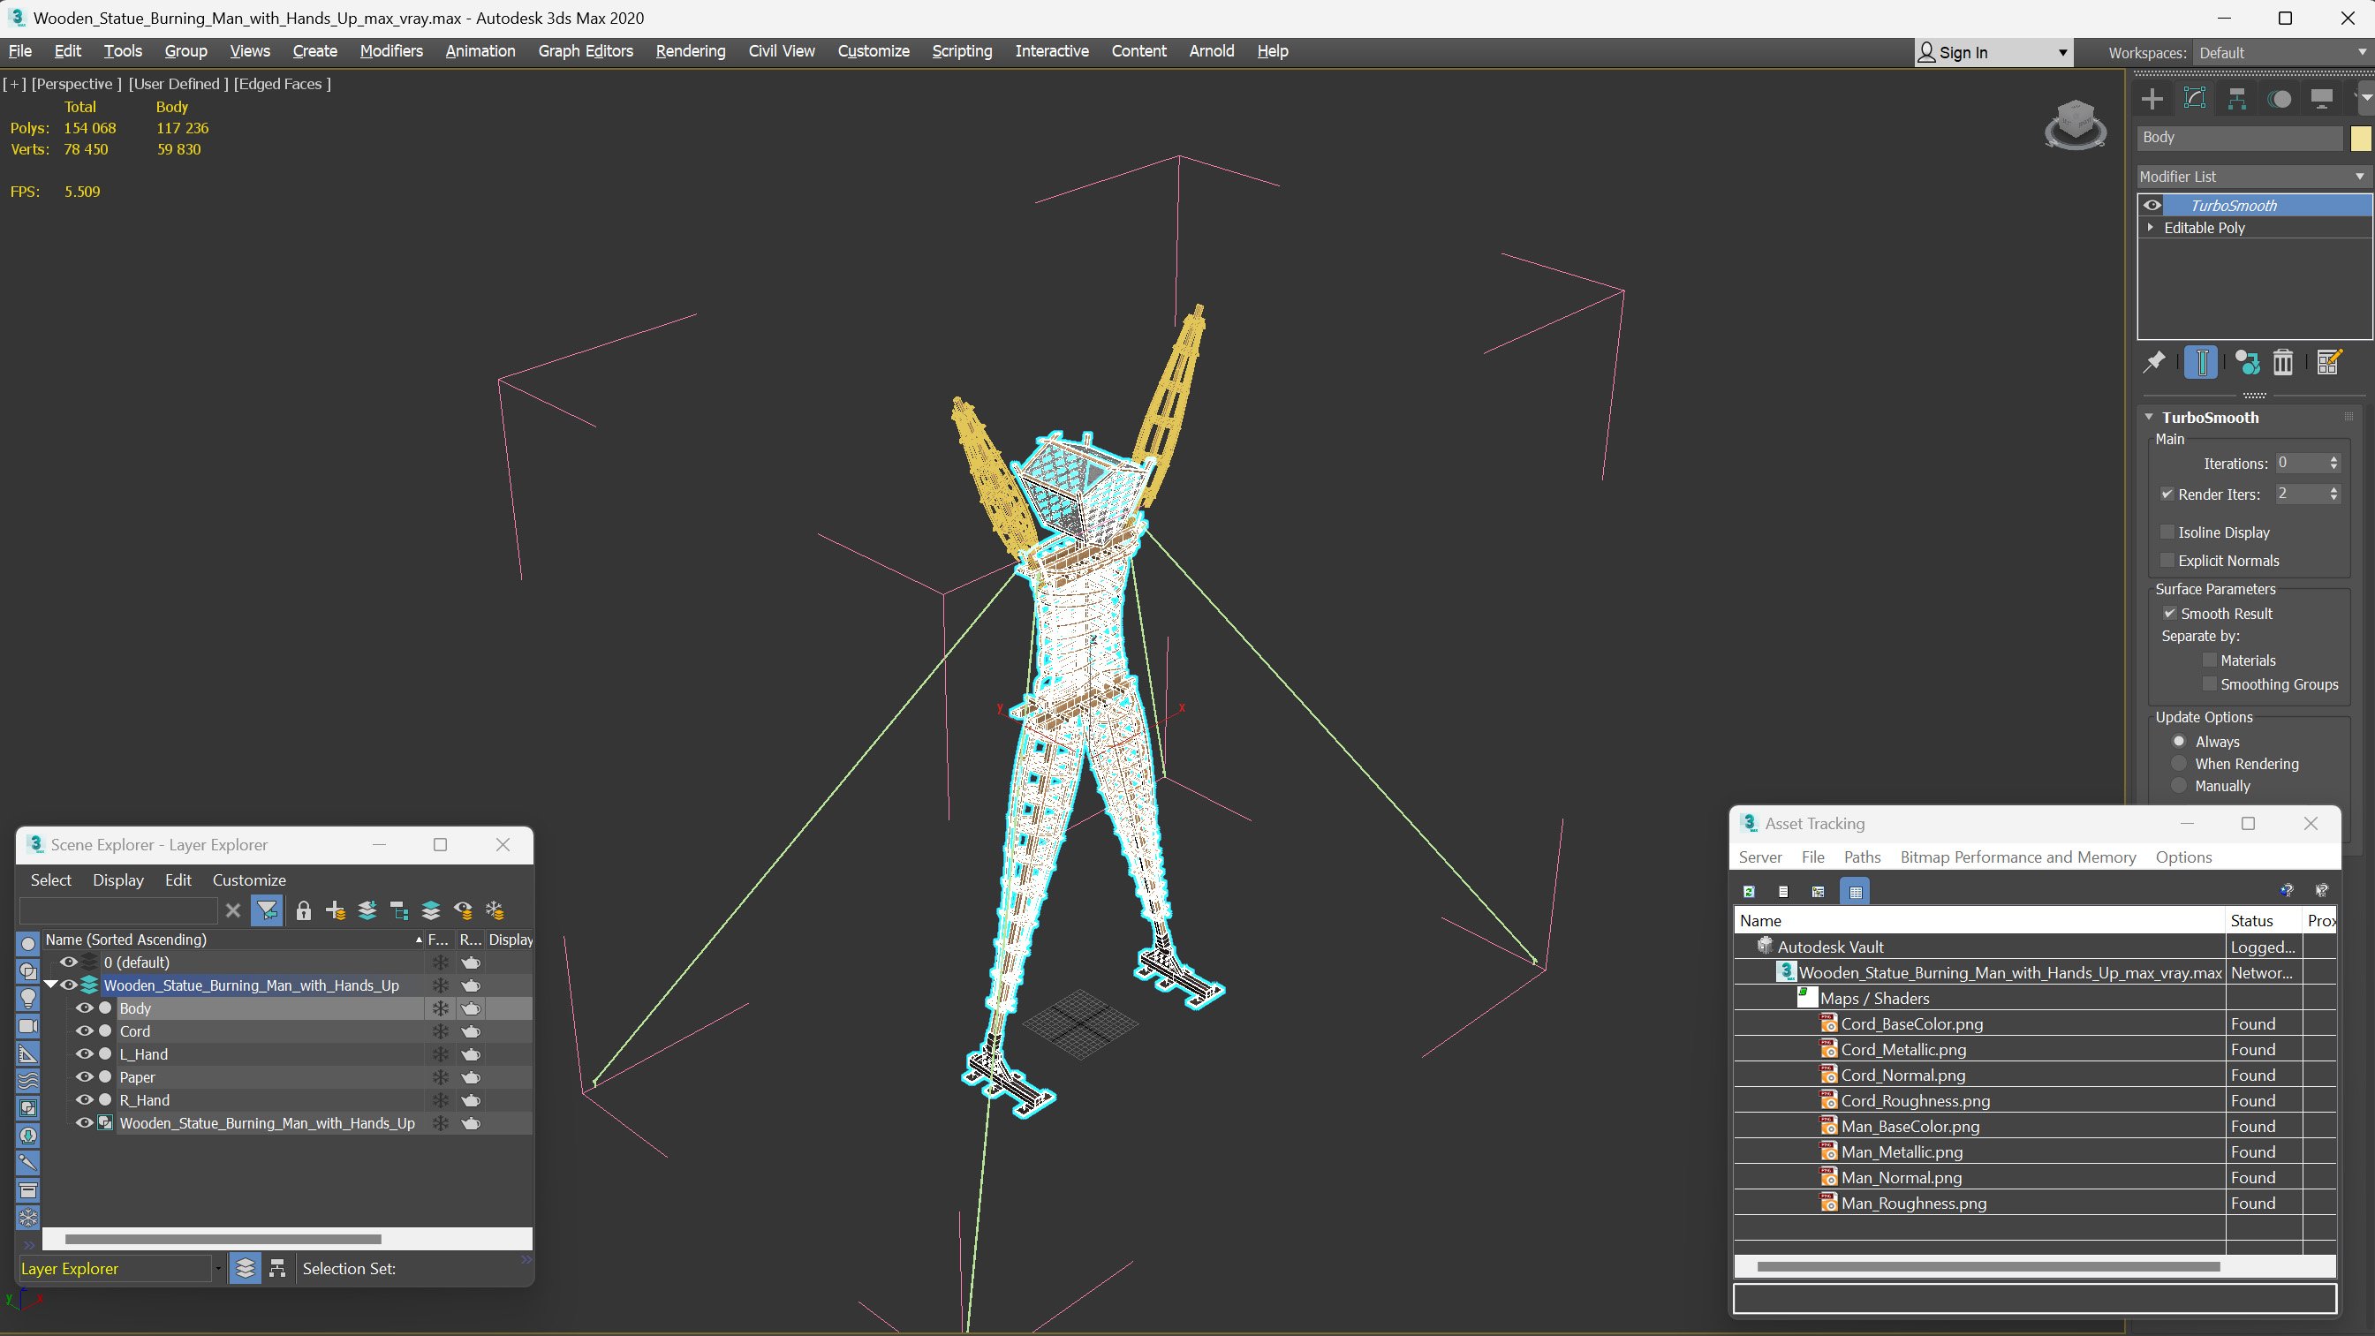The height and width of the screenshot is (1336, 2375).
Task: Open the Paths menu in Asset Tracking
Action: [x=1862, y=857]
